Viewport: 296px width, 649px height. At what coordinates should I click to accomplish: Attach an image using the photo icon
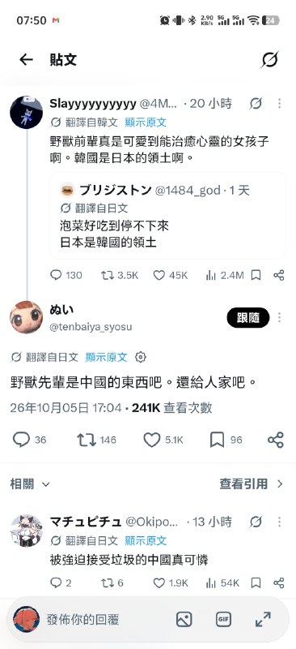pyautogui.click(x=184, y=619)
